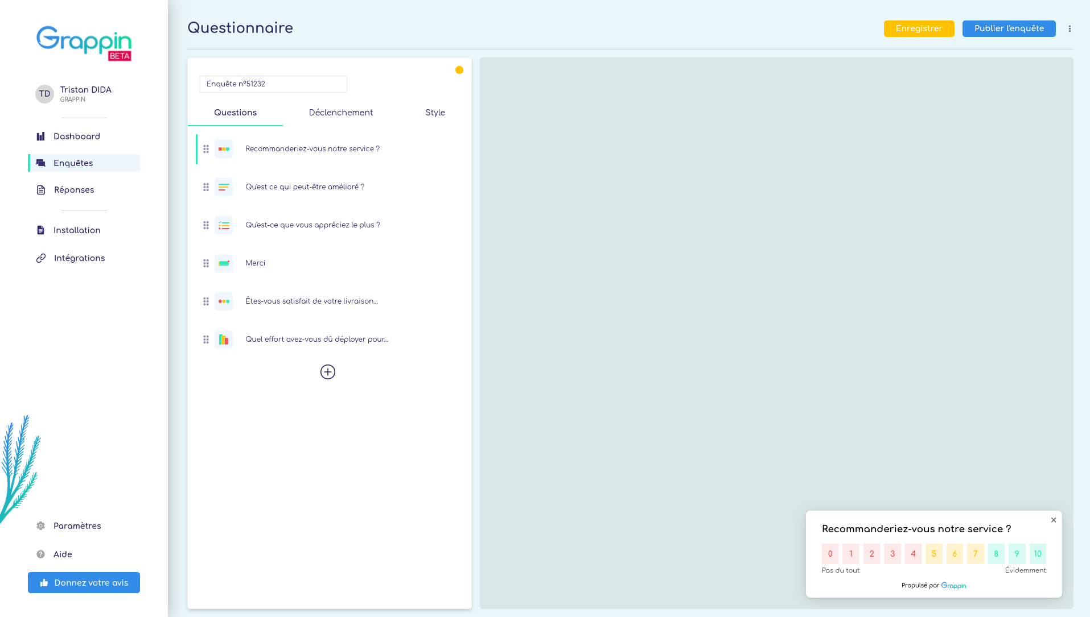Viewport: 1090px width, 617px height.
Task: Switch to the Questions tab
Action: click(x=235, y=113)
